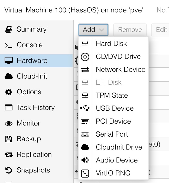Open the Add dropdown arrow
169x183 pixels.
click(101, 30)
